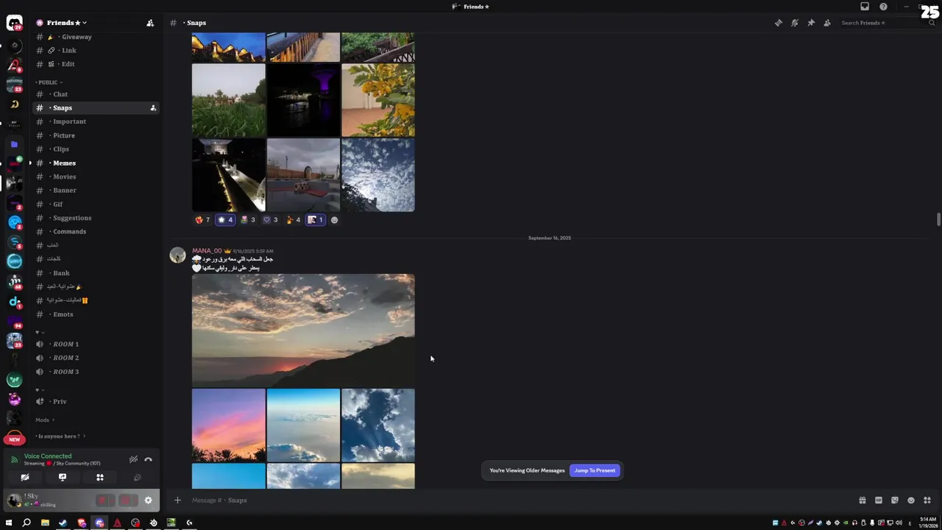942x530 pixels.
Task: Open the Gif channel
Action: [x=96, y=204]
